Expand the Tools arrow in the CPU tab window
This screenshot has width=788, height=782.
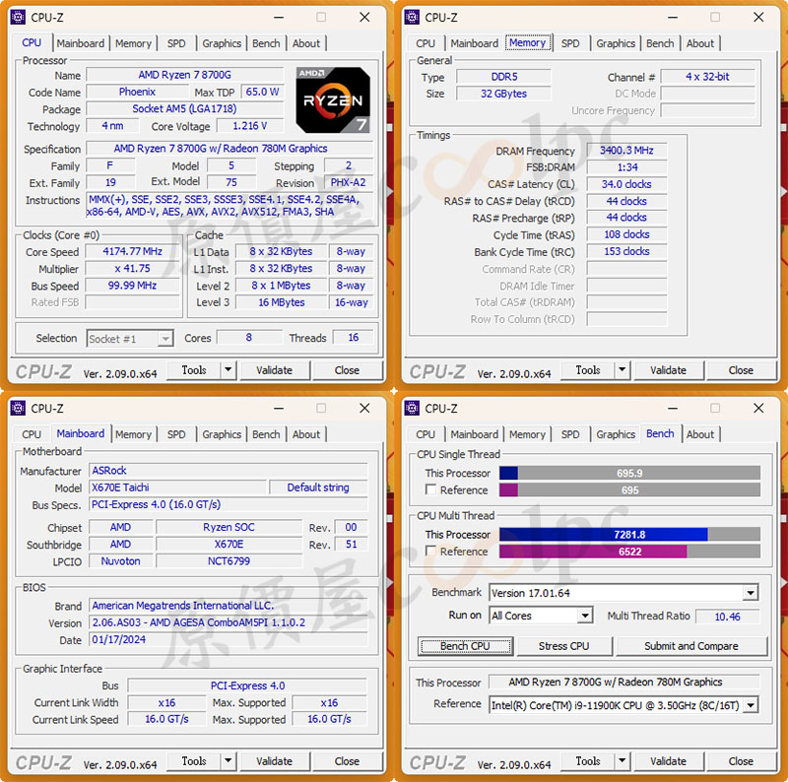[229, 370]
